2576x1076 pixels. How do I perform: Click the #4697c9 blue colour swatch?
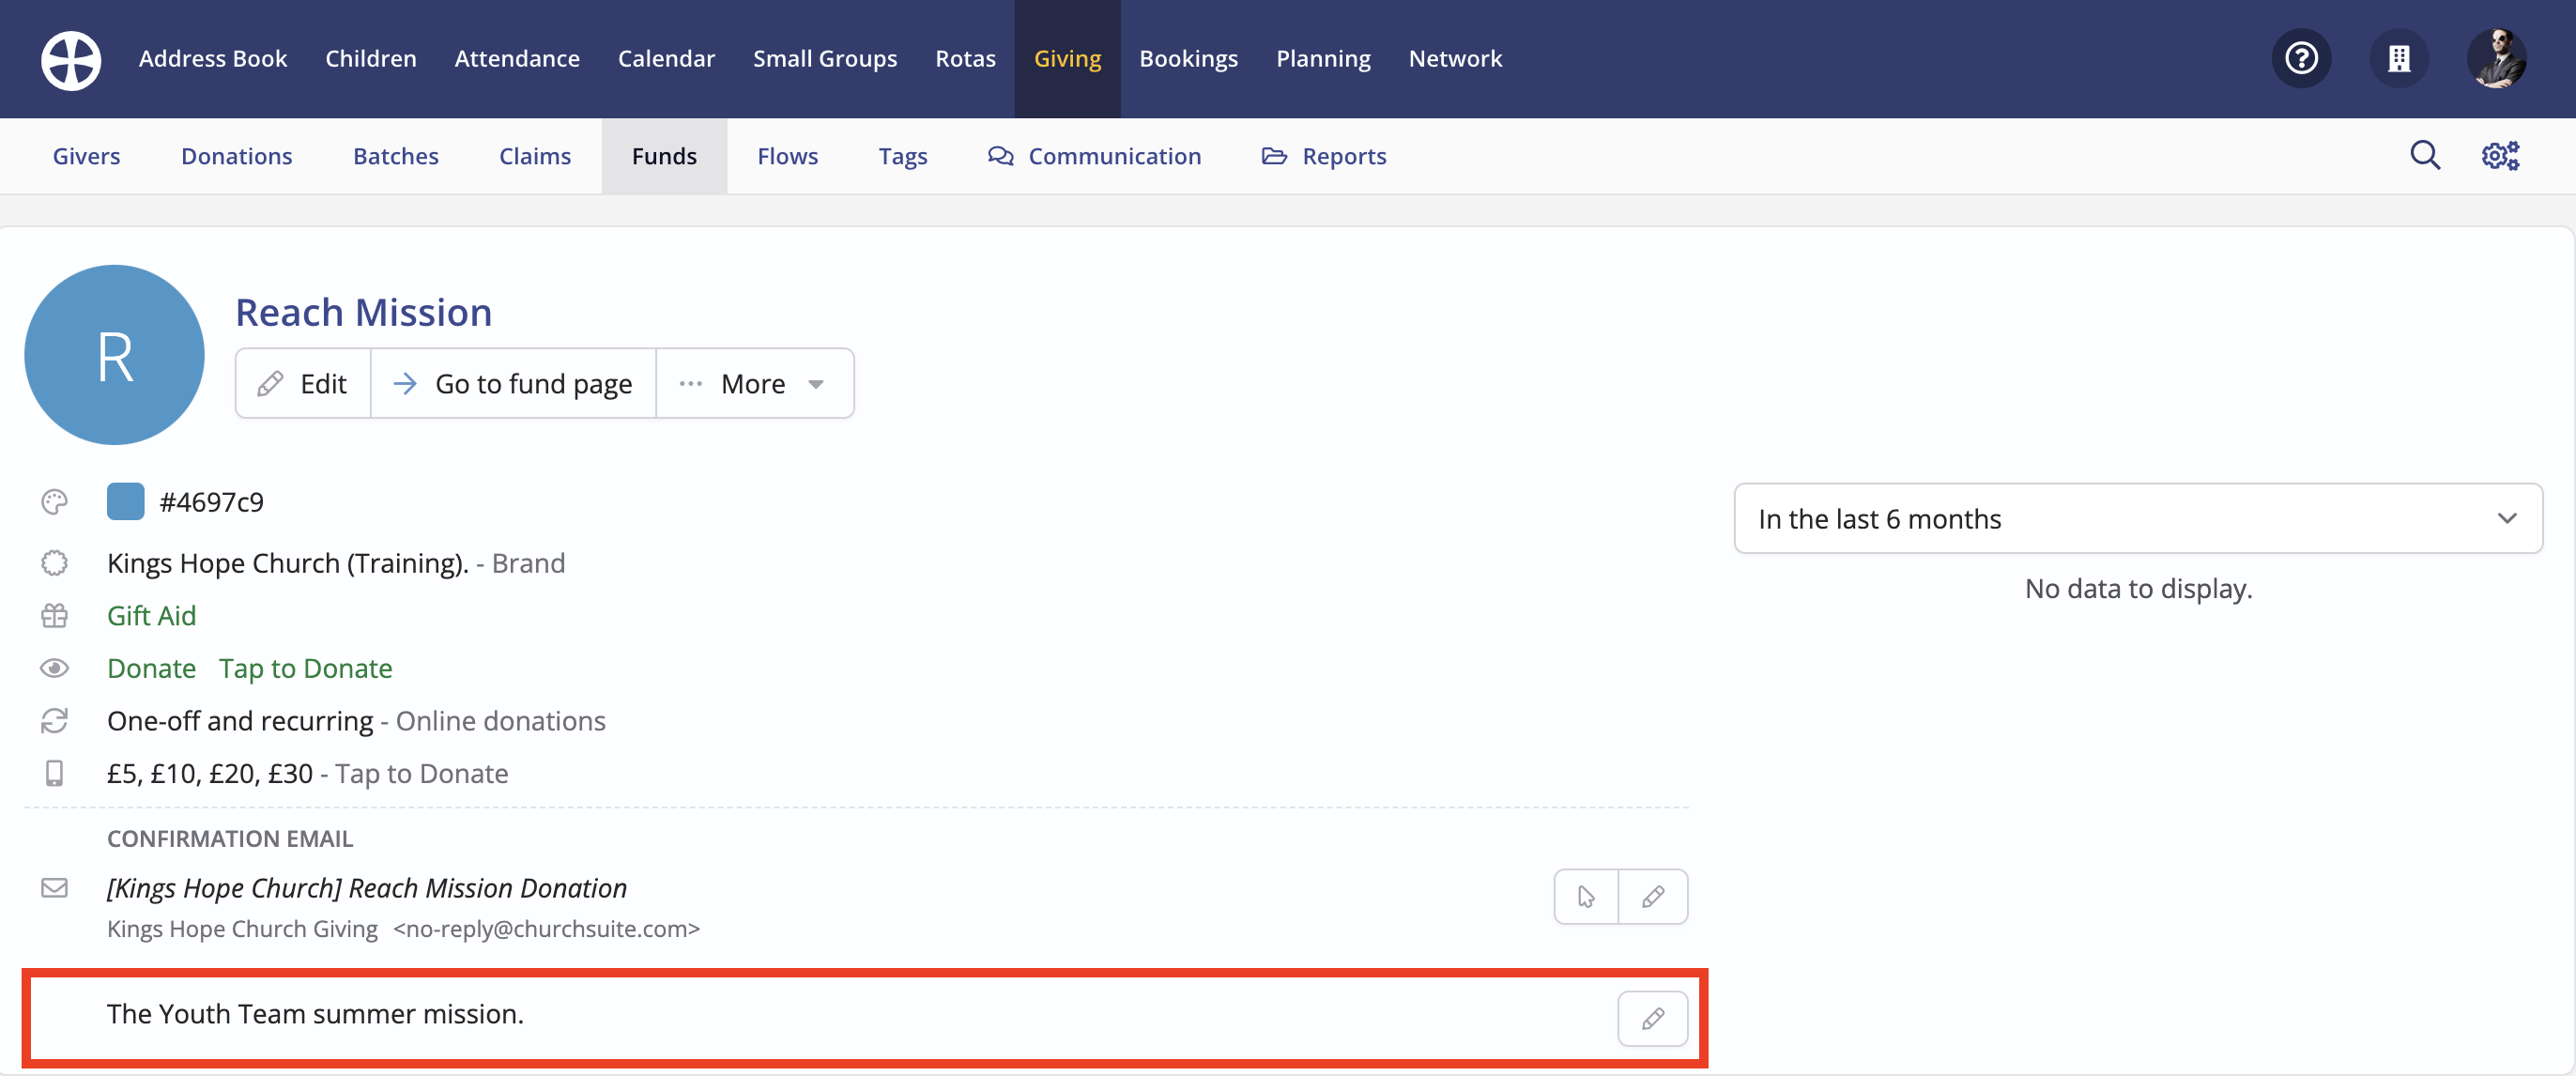(x=125, y=502)
